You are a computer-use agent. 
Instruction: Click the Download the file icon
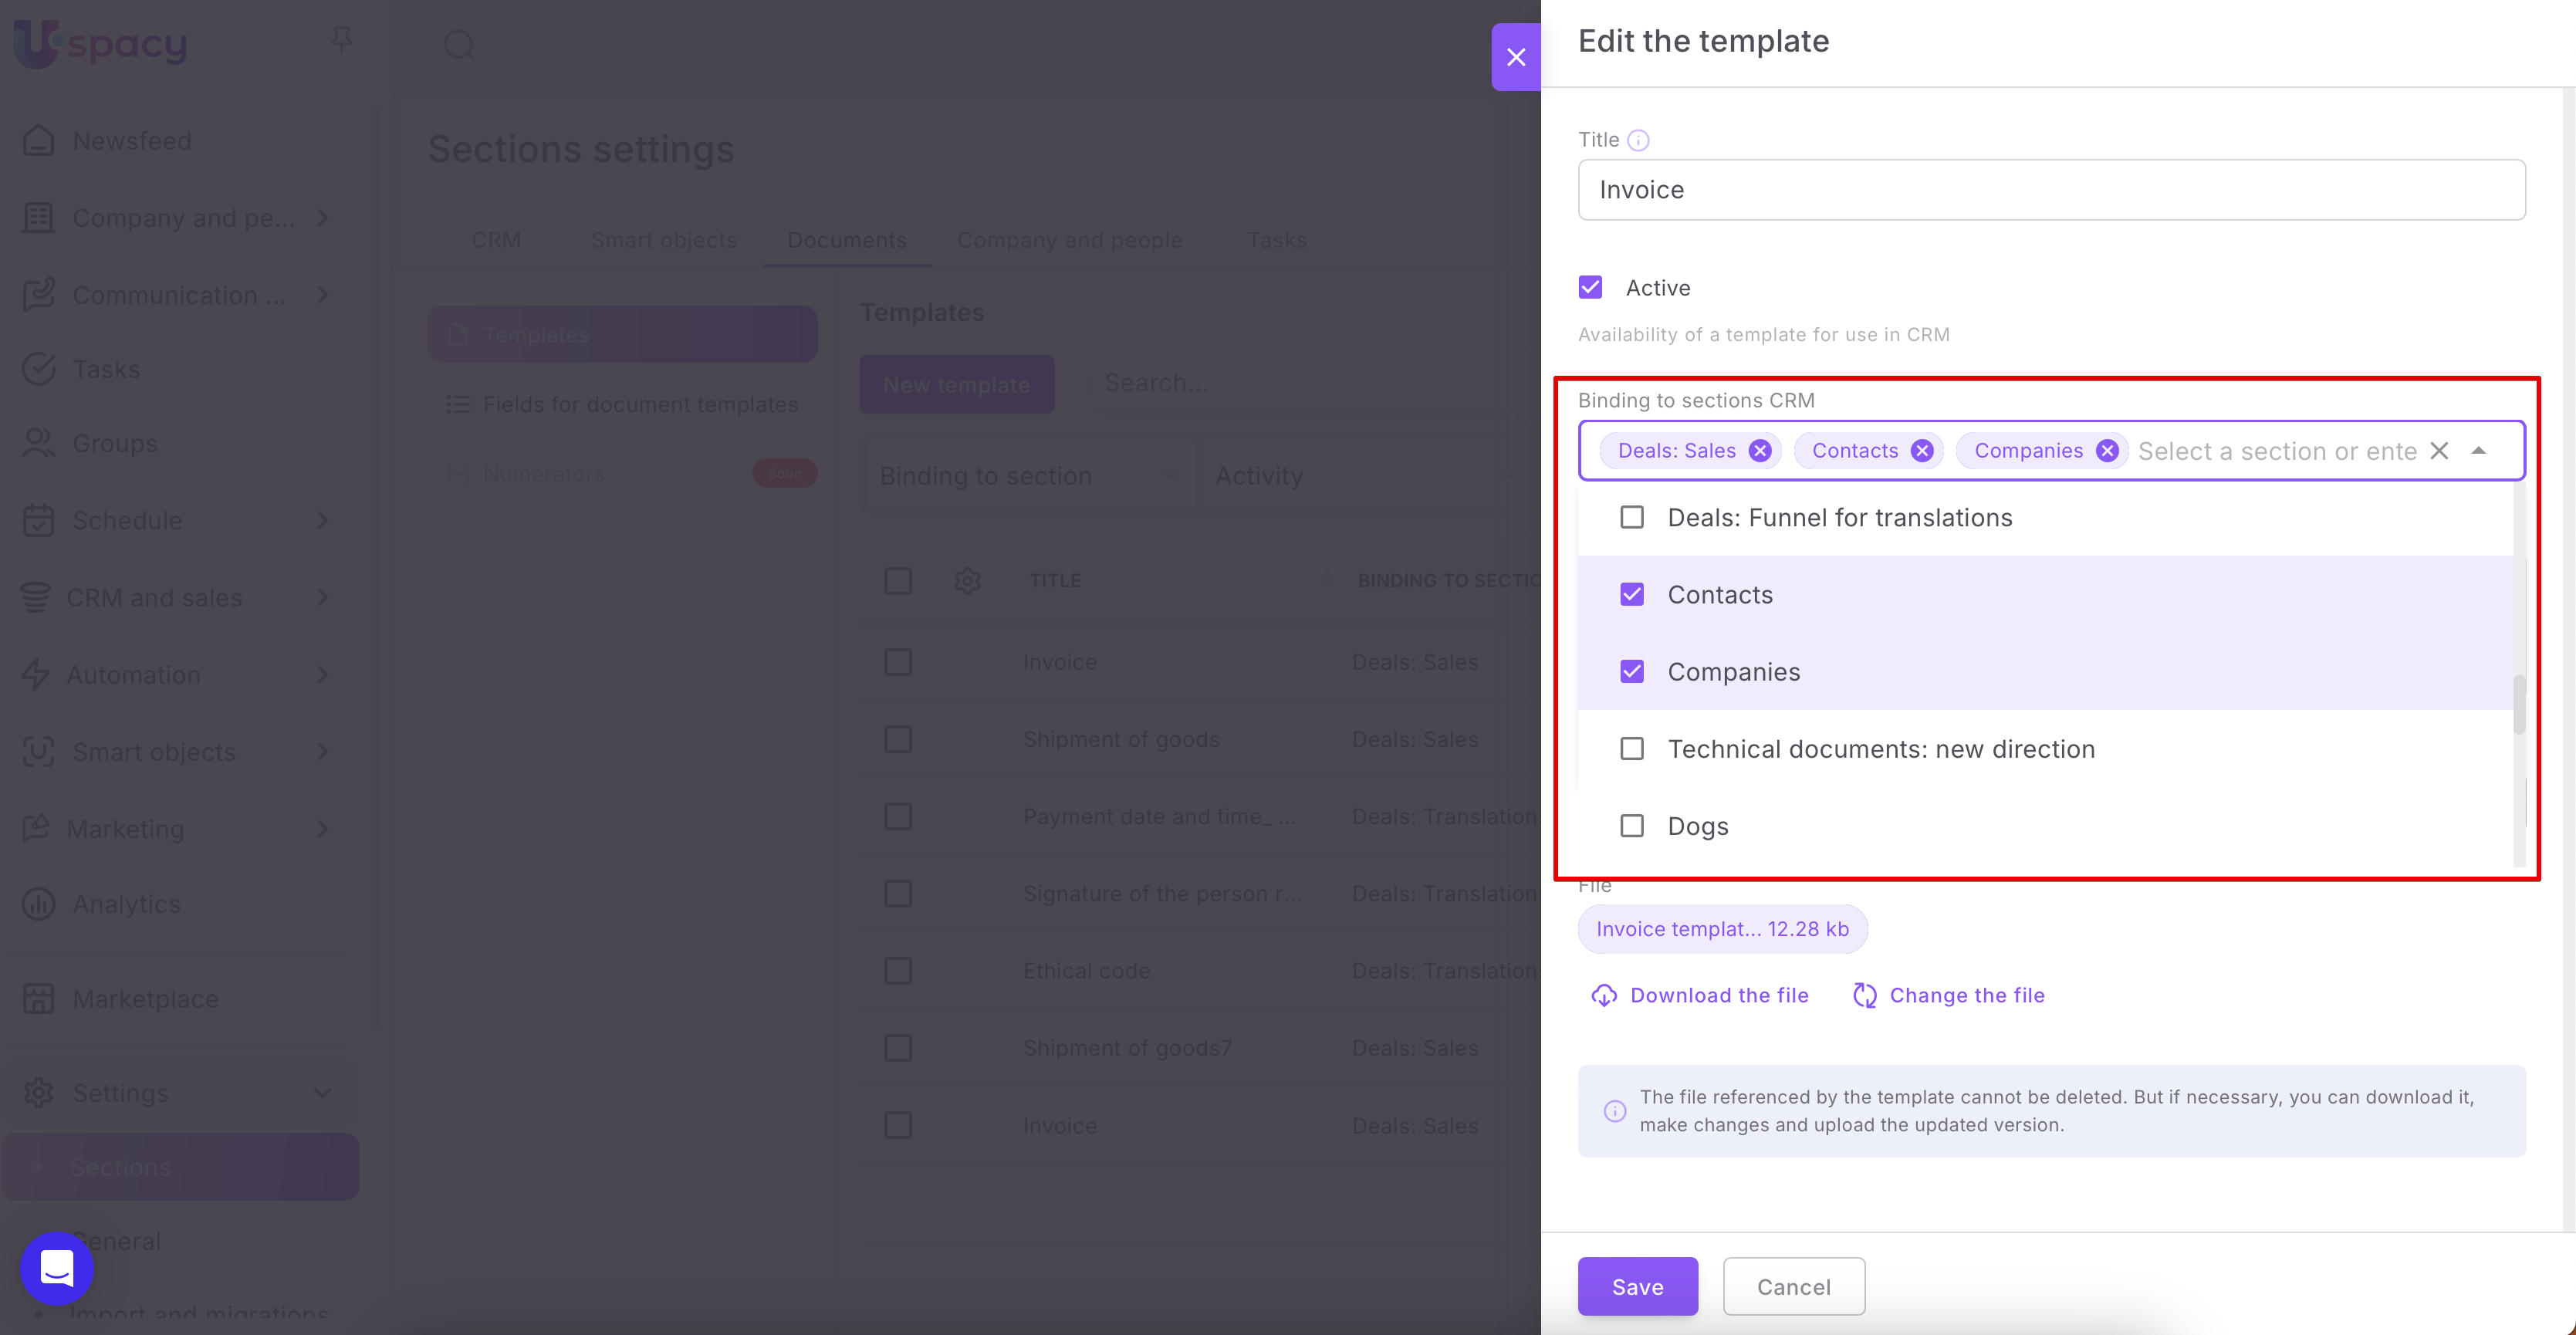click(x=1604, y=995)
